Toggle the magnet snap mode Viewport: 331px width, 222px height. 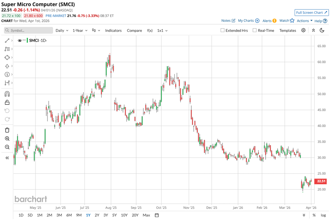[x=7, y=94]
